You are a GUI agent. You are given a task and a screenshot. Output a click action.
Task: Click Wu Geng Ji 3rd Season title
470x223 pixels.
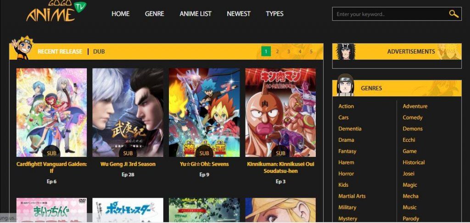(128, 164)
